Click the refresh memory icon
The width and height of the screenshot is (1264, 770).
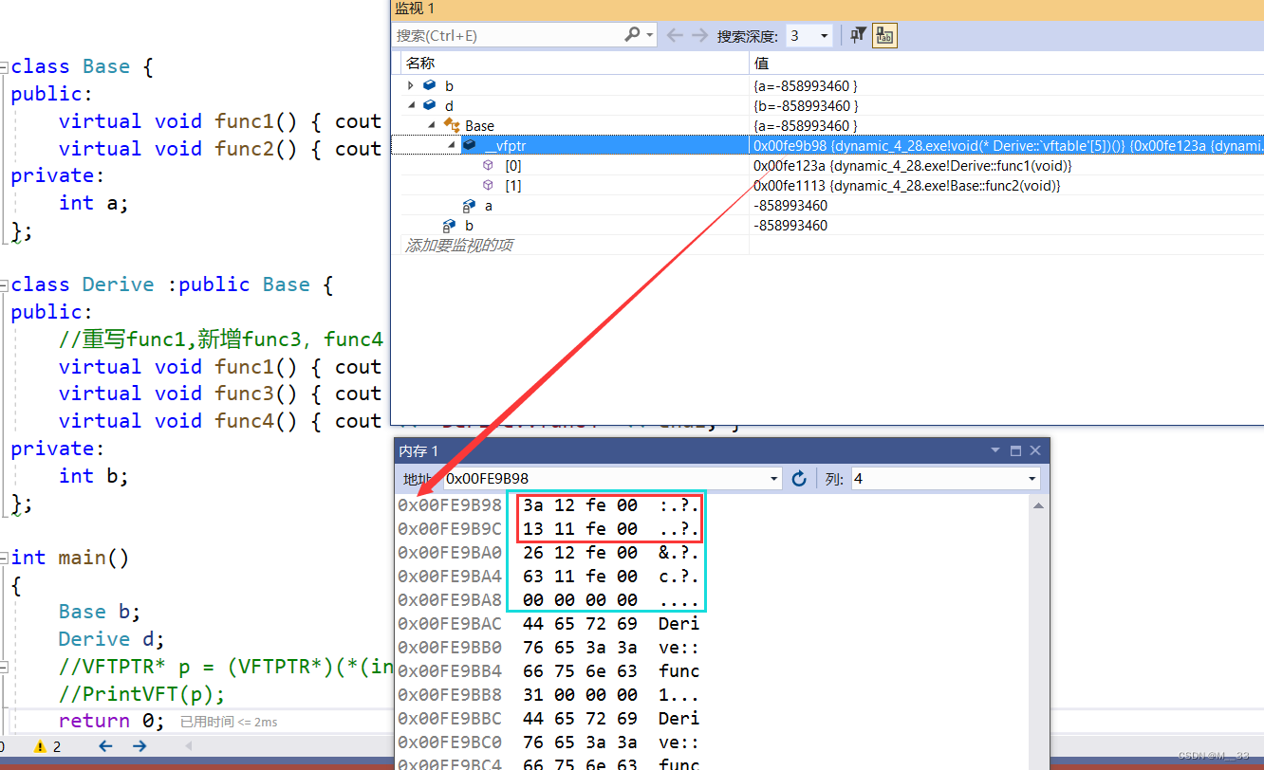[799, 479]
